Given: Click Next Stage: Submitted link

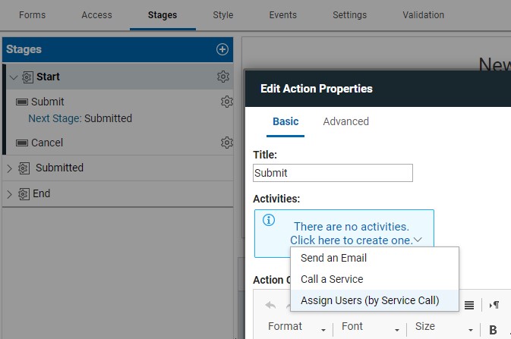Looking at the screenshot, I should (80, 118).
